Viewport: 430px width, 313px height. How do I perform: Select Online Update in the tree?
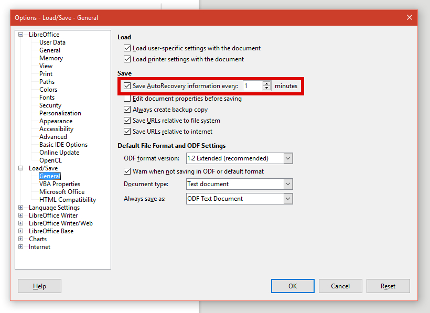coord(59,153)
